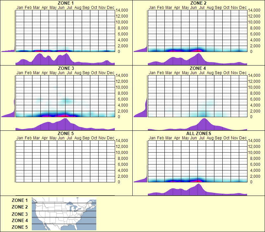This screenshot has width=265, height=232.
Task: Select ZONE 3 label beside the map
Action: 20,214
